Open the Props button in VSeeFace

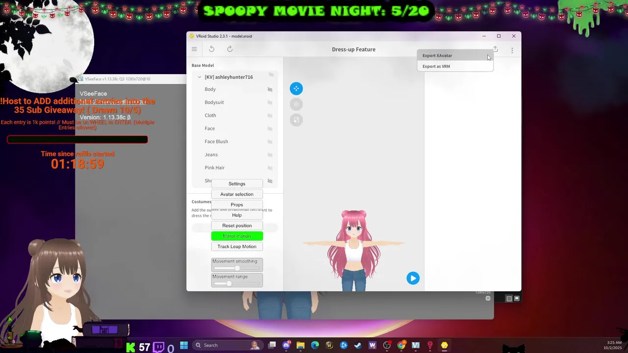tap(237, 205)
